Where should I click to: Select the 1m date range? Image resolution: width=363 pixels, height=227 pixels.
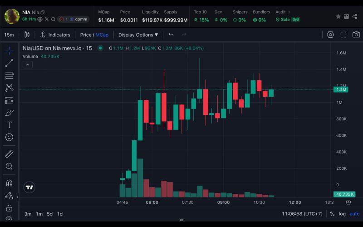coord(39,214)
